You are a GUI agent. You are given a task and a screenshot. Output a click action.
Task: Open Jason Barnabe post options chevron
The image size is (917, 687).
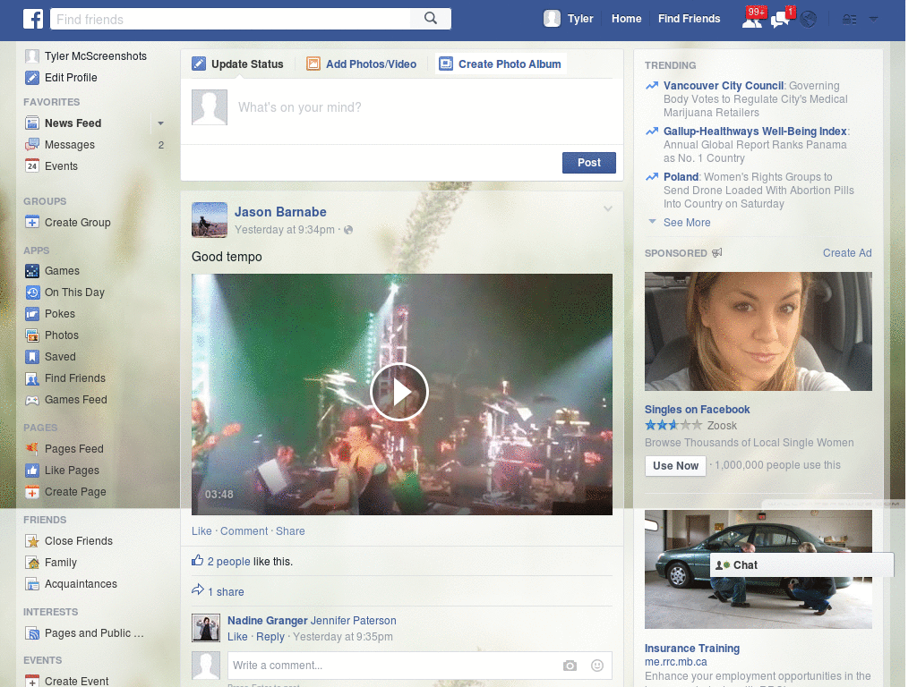608,208
